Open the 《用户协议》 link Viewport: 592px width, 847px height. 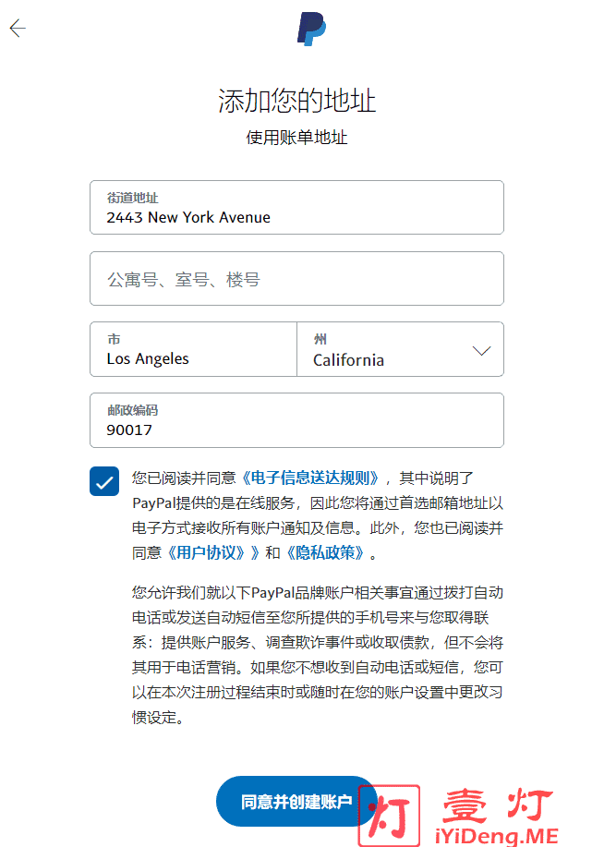[x=205, y=552]
